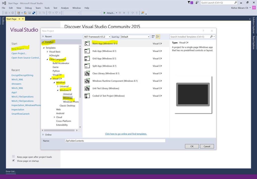Image resolution: width=257 pixels, height=179 pixels.
Task: Click the Find in Files toolbar icon
Action: (x=143, y=13)
